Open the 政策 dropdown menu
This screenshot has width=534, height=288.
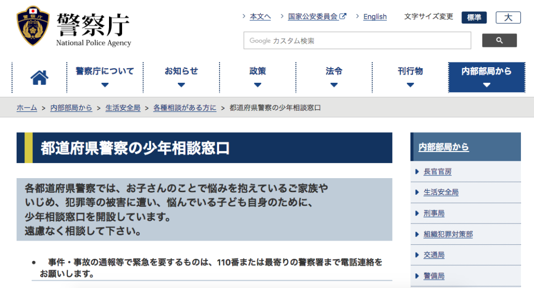click(x=258, y=77)
